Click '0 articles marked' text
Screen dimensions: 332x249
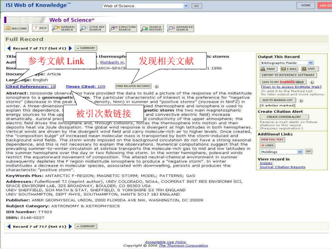pos(278,105)
